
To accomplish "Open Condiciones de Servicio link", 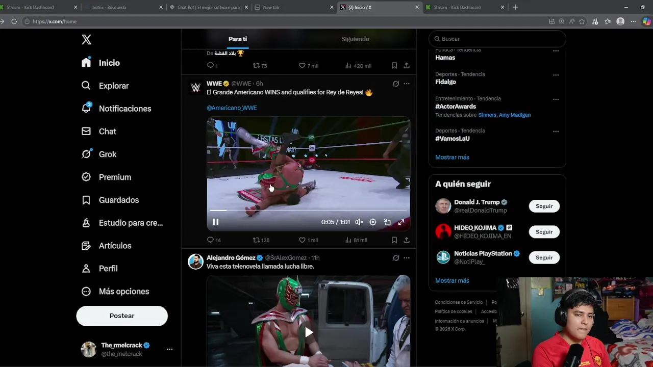I will [x=459, y=302].
